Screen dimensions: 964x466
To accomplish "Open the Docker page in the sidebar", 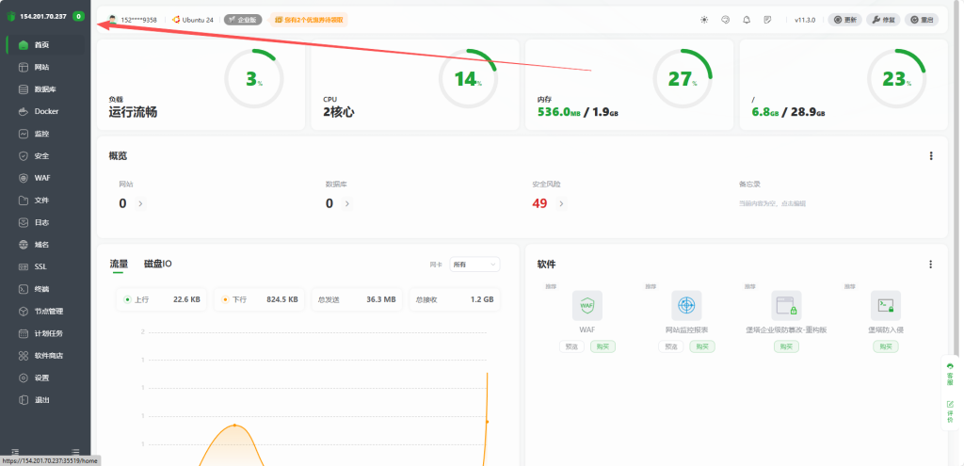I will coord(45,111).
